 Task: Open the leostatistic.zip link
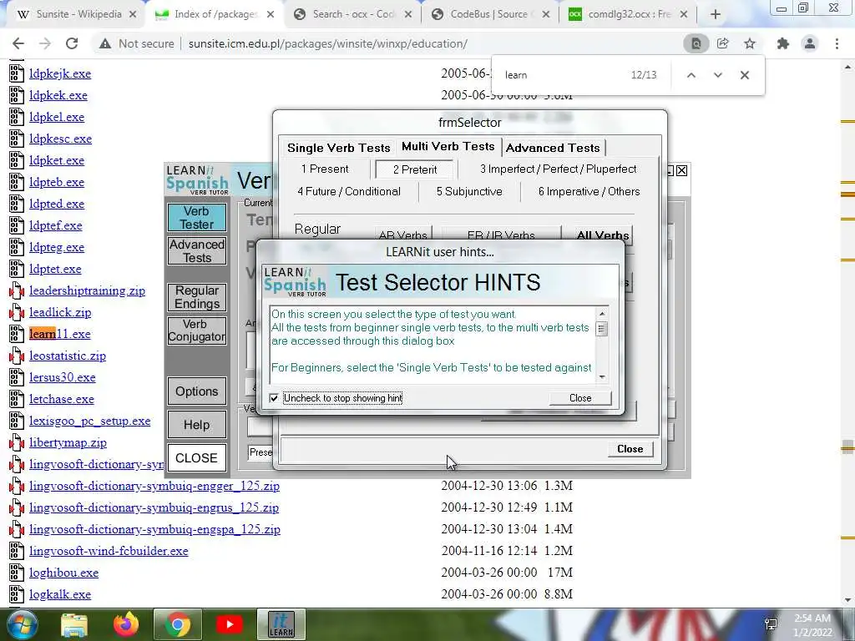tap(68, 356)
